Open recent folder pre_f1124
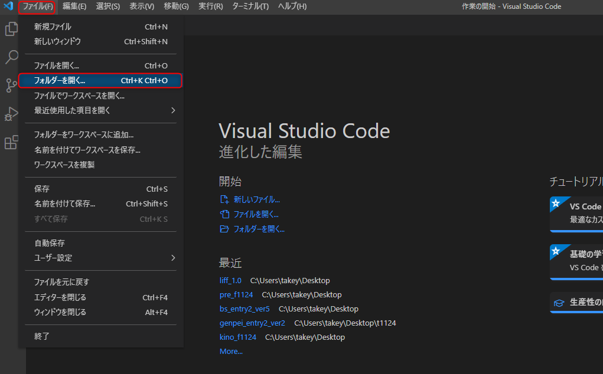The width and height of the screenshot is (603, 374). pos(236,295)
